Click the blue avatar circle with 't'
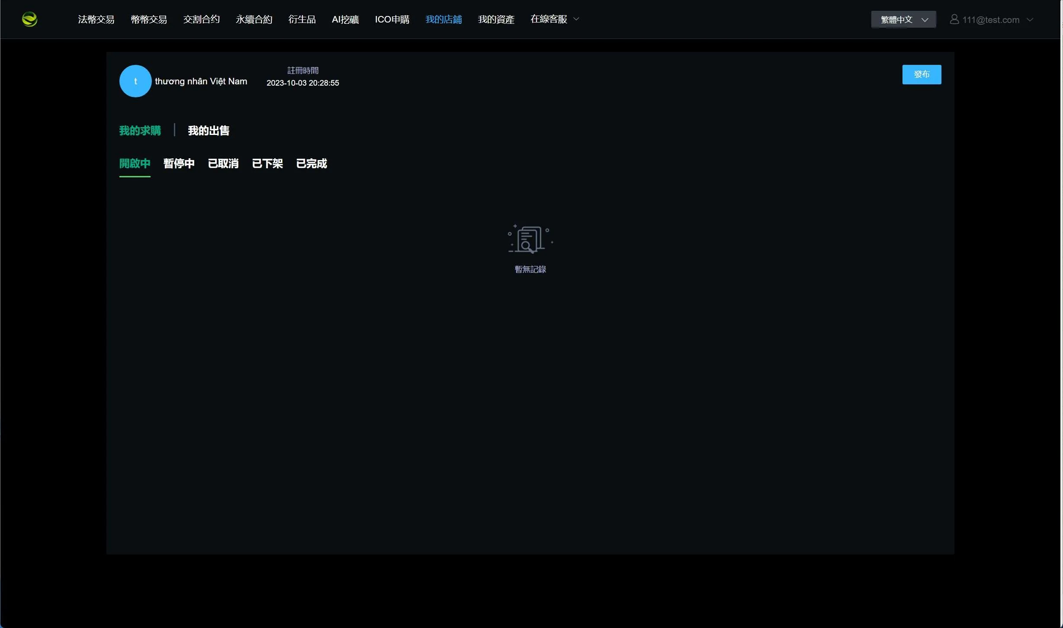The width and height of the screenshot is (1063, 628). (x=135, y=81)
